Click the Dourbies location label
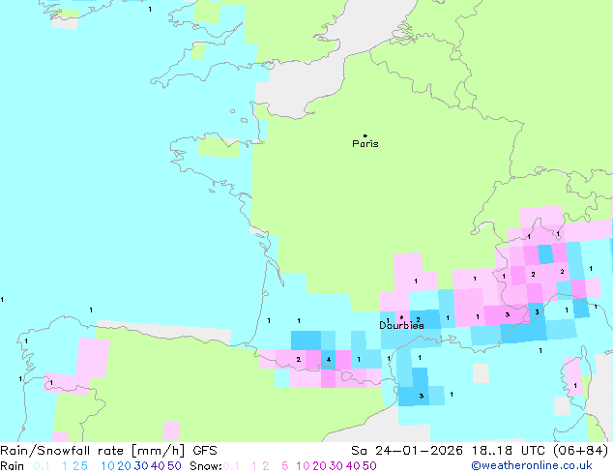Viewport: 613px width, 474px height. (401, 325)
